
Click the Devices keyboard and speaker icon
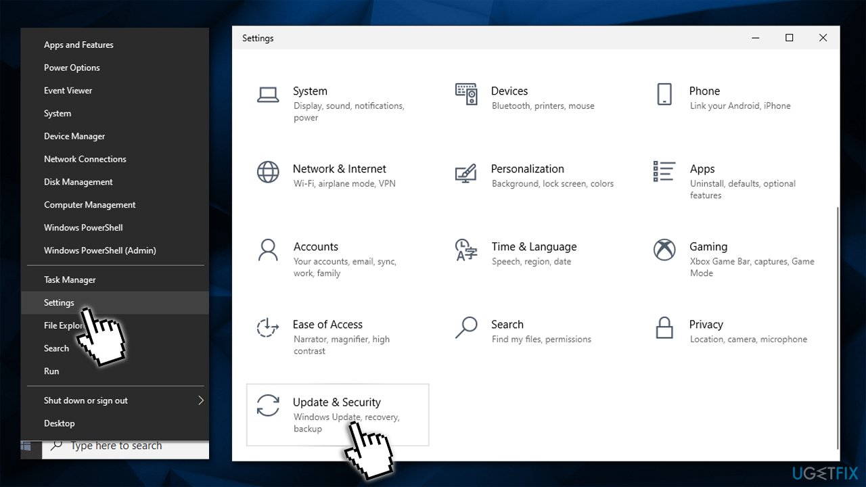(466, 95)
